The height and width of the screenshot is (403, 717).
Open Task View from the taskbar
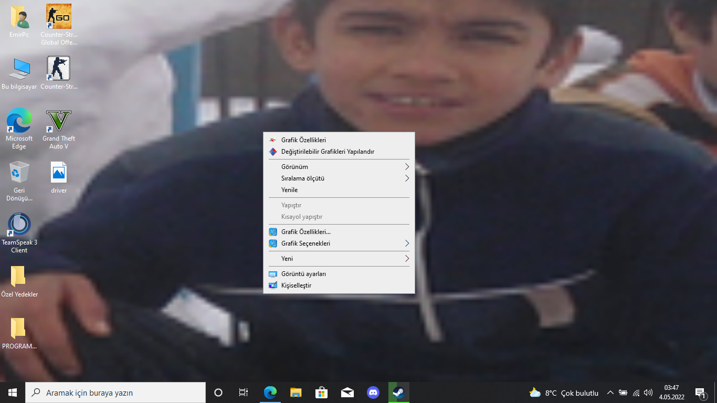pos(244,393)
